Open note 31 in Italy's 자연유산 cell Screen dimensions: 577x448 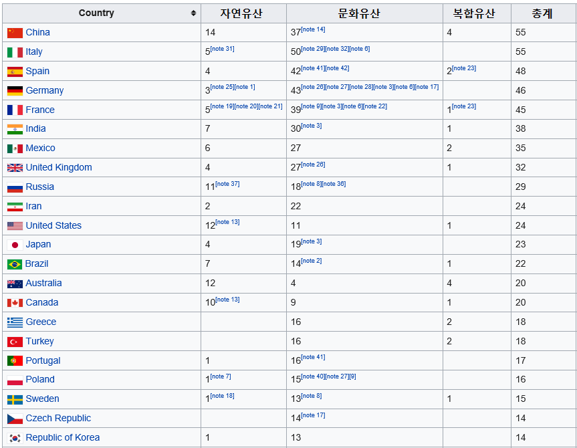222,49
